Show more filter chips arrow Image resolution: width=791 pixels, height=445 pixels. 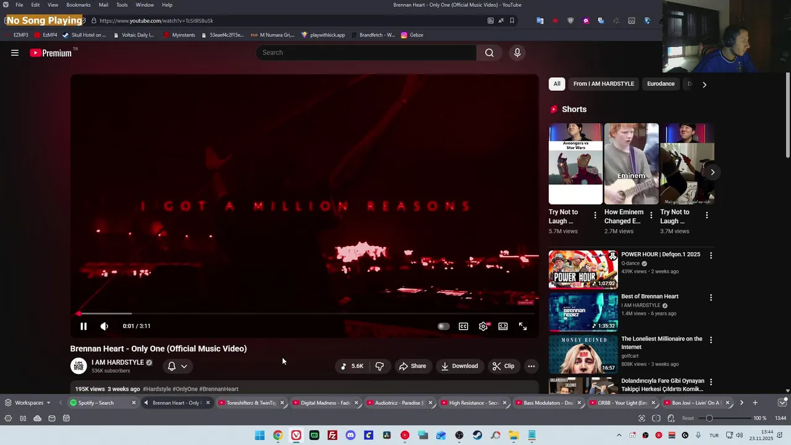[704, 84]
